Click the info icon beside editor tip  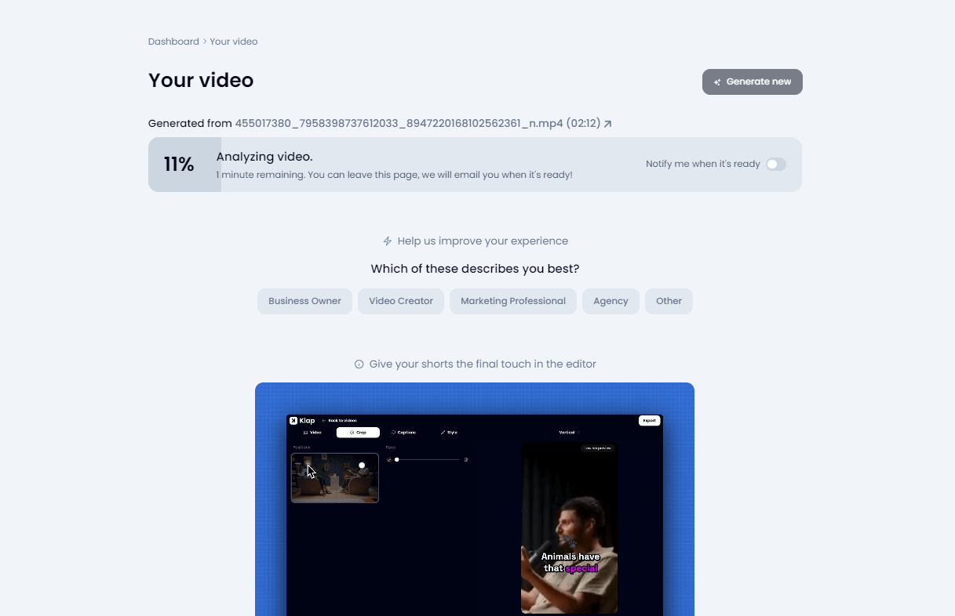[359, 364]
